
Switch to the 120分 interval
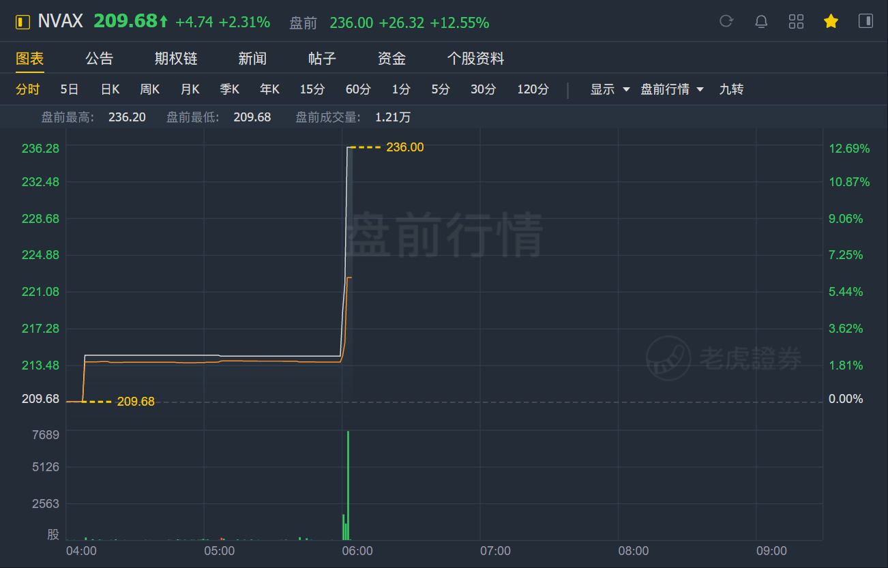click(x=533, y=89)
